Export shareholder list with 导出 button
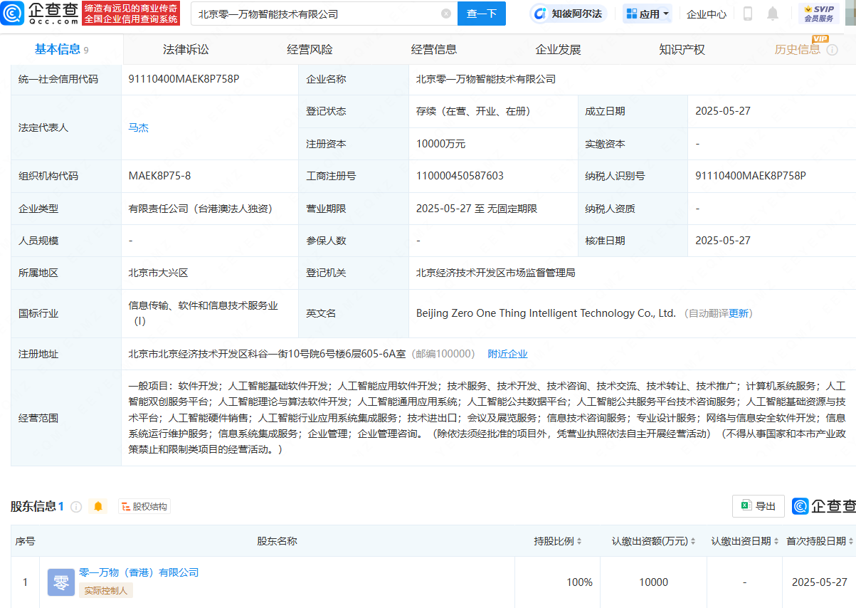Viewport: 856px width, 608px height. tap(759, 506)
